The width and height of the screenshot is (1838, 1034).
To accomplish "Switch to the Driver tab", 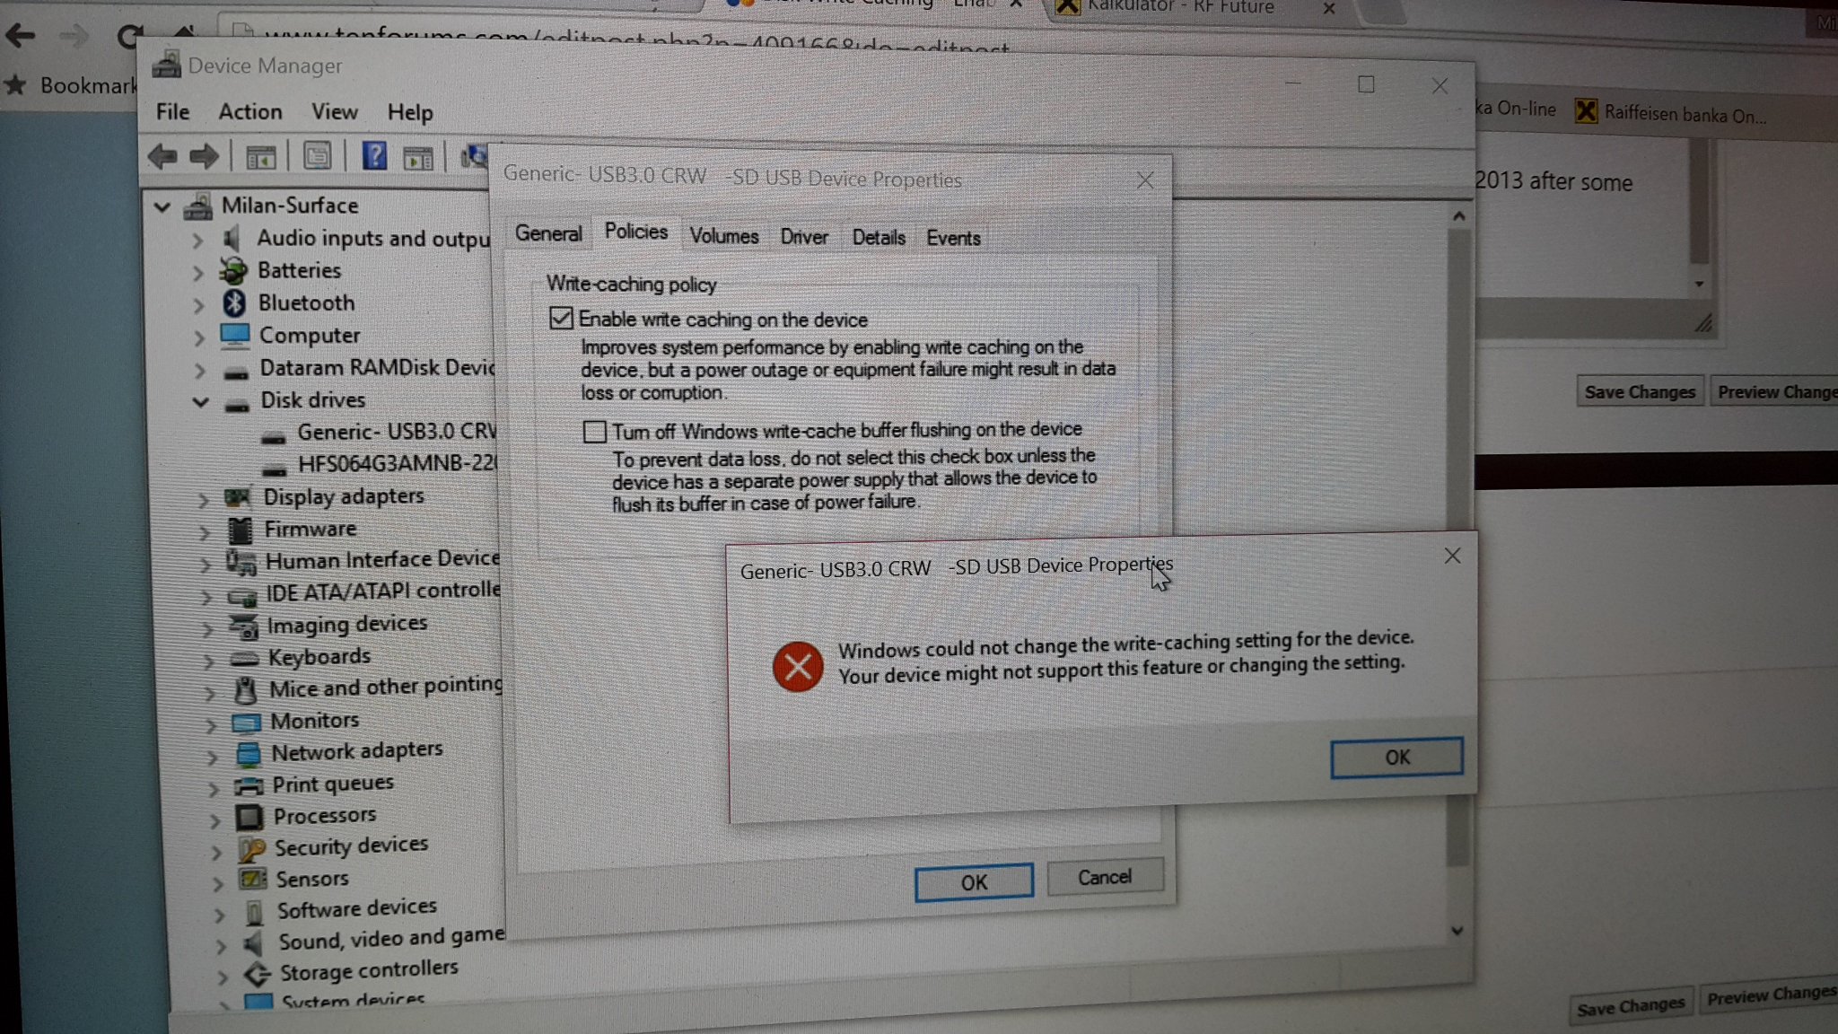I will coord(803,237).
